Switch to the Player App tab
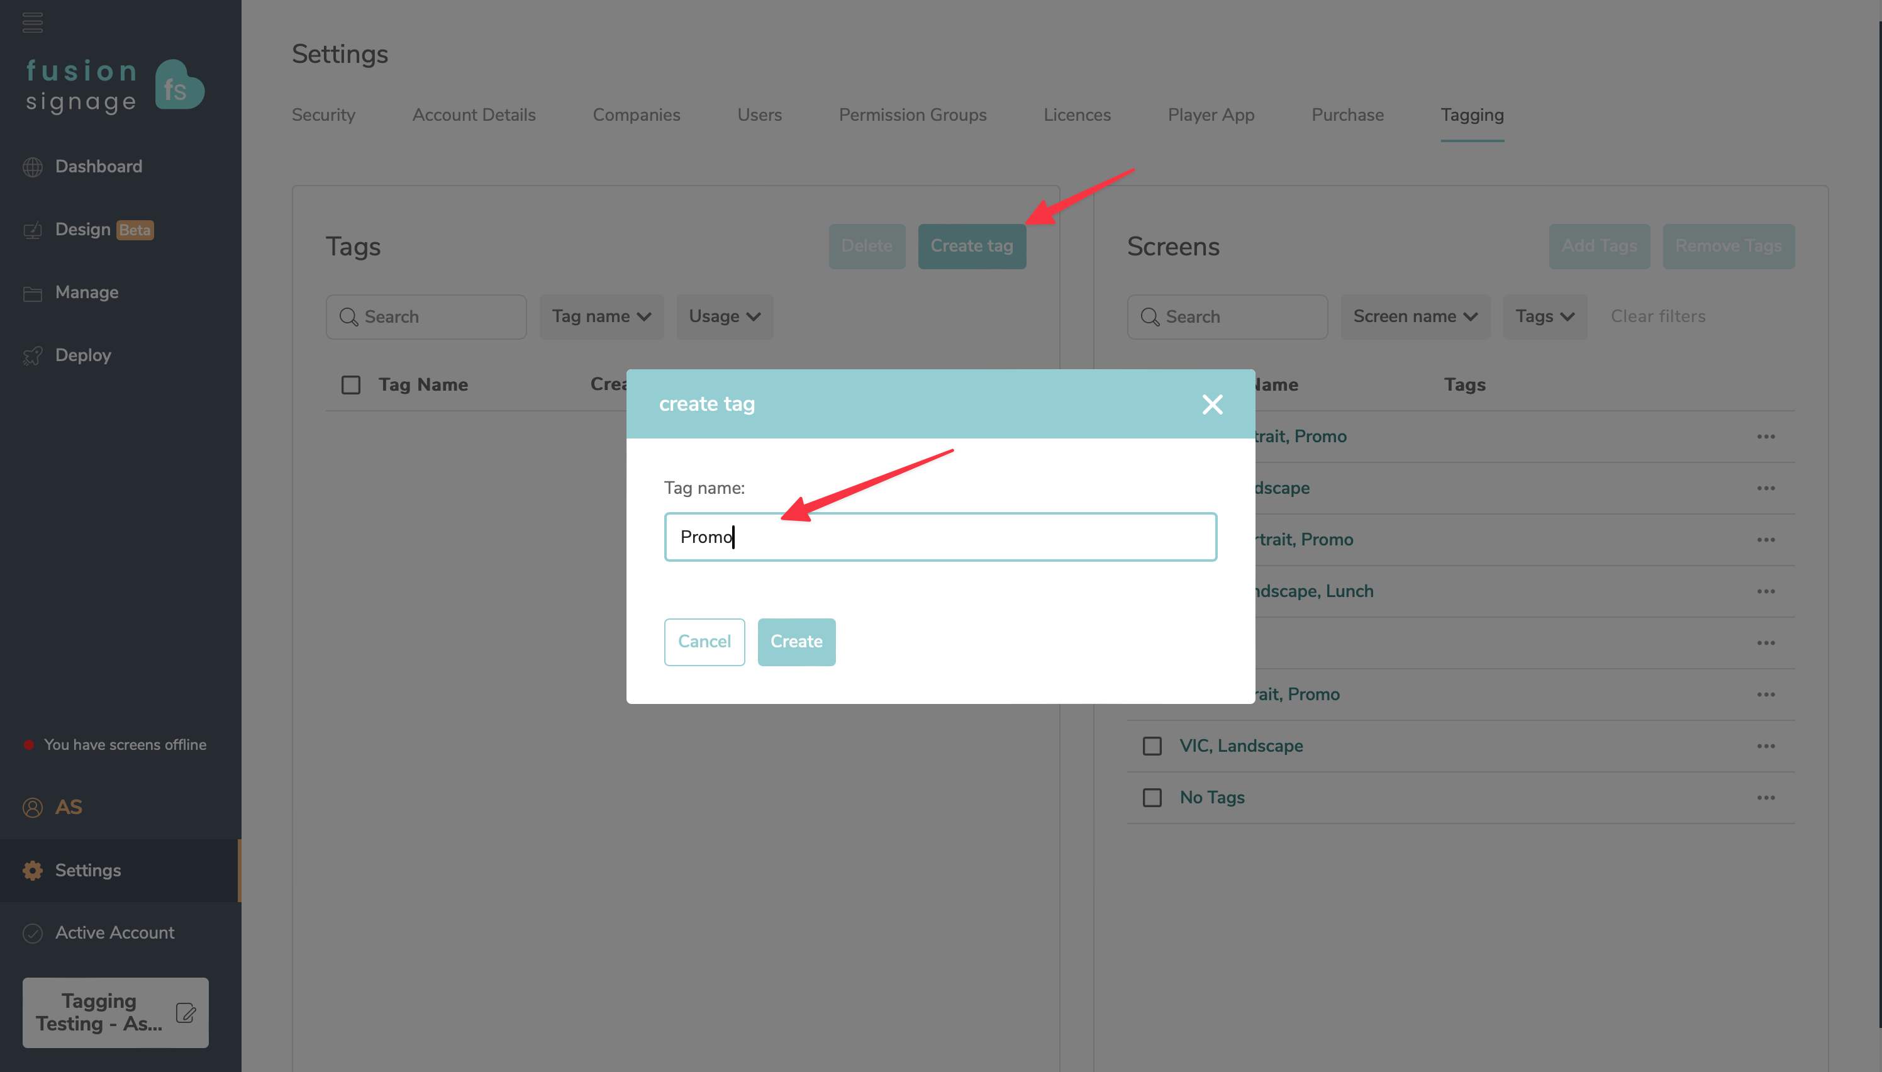Viewport: 1882px width, 1072px height. [1211, 115]
